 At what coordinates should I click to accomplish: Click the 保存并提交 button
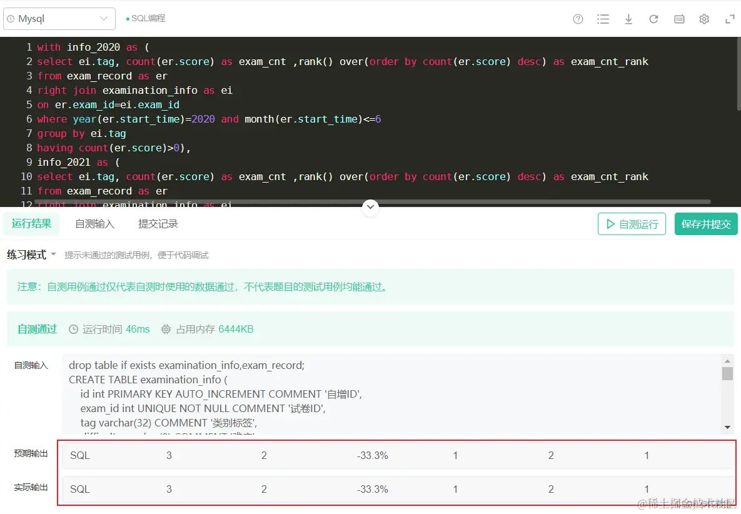[x=706, y=224]
